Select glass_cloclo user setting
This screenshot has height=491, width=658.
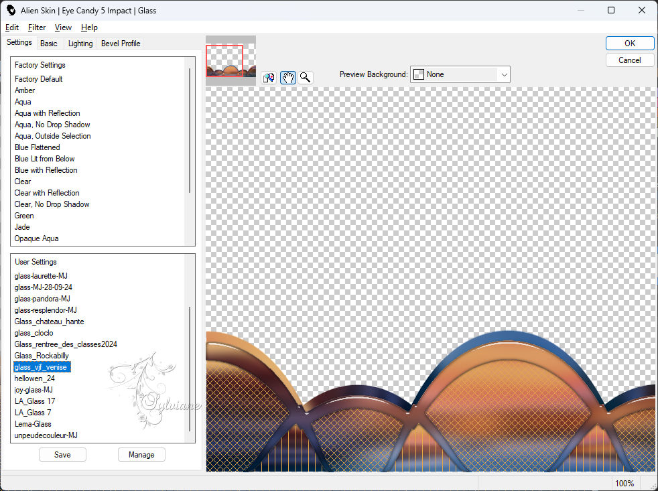(34, 332)
